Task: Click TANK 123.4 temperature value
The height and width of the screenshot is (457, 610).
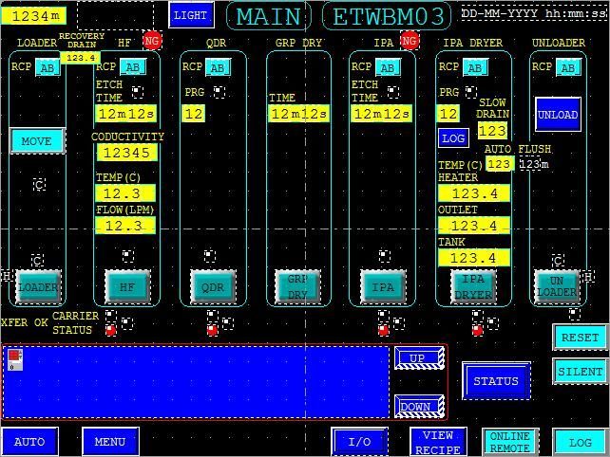Action: (x=474, y=258)
